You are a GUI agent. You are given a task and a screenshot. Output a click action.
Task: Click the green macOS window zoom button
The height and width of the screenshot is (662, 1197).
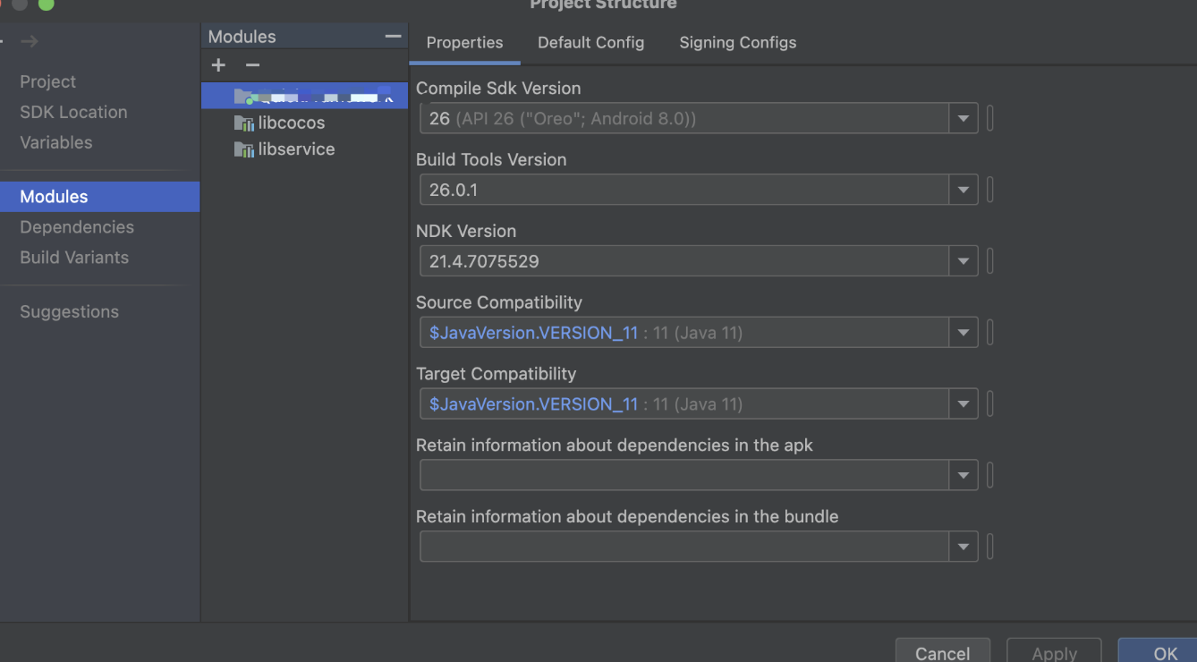(46, 4)
